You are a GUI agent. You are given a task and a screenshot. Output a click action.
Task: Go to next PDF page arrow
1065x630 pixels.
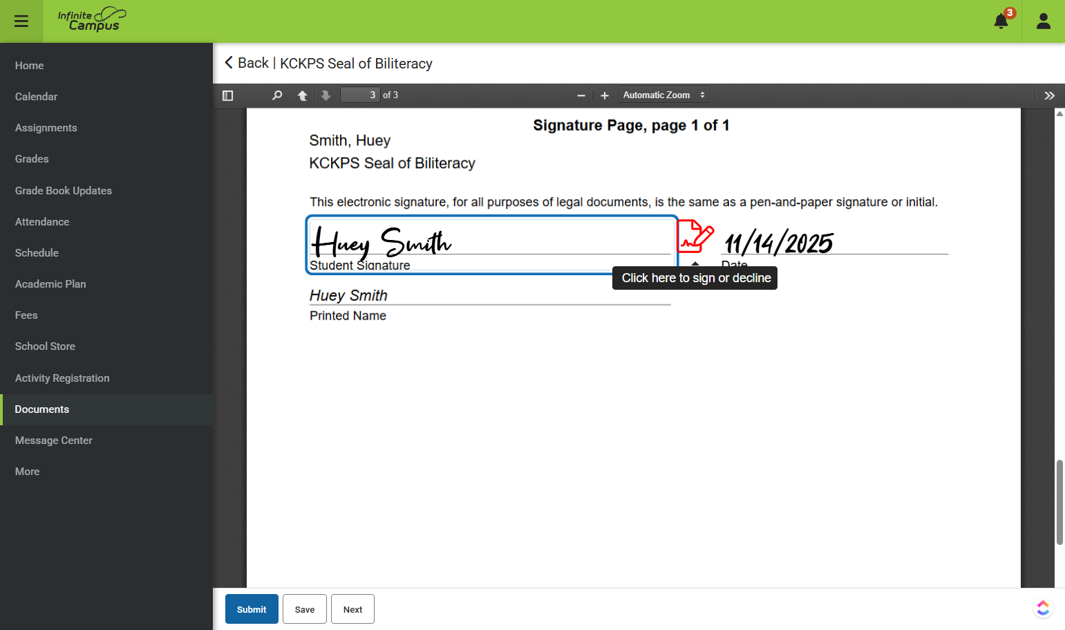(x=326, y=95)
